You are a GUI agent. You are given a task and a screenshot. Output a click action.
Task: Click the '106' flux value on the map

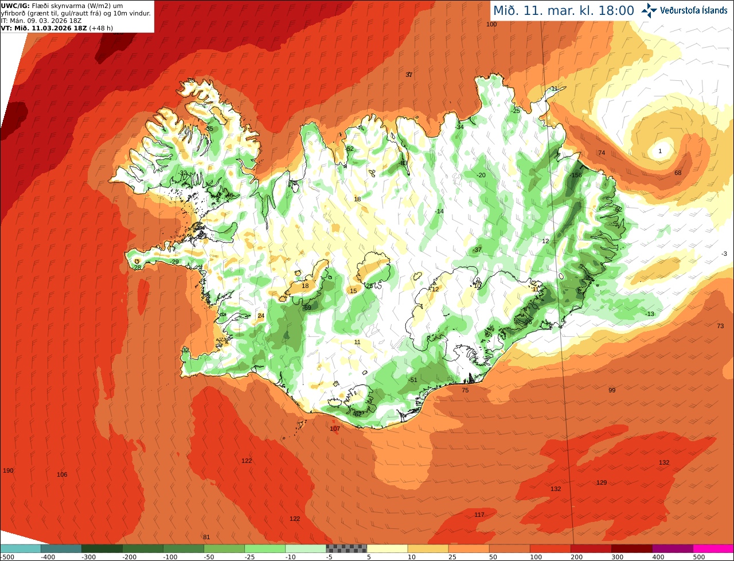point(62,474)
